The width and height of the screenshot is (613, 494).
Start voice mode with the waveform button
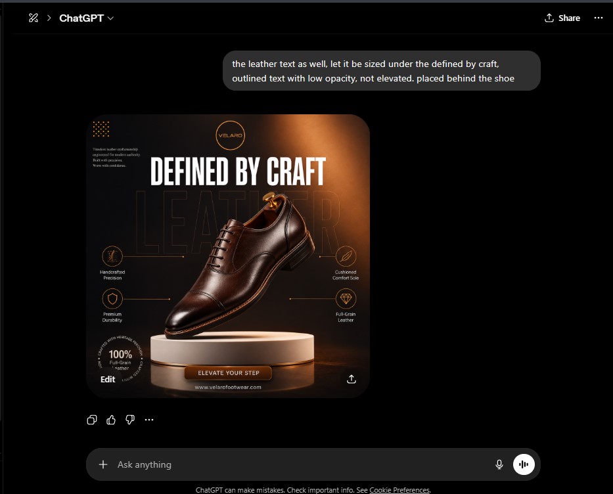[x=524, y=464]
